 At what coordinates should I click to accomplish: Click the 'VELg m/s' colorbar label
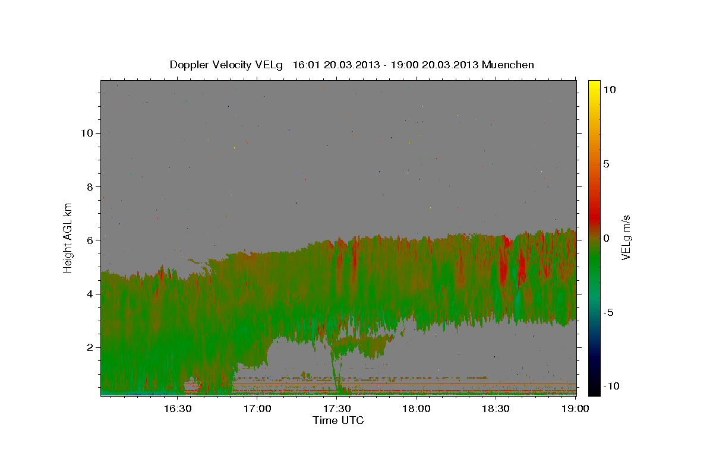[x=626, y=237]
